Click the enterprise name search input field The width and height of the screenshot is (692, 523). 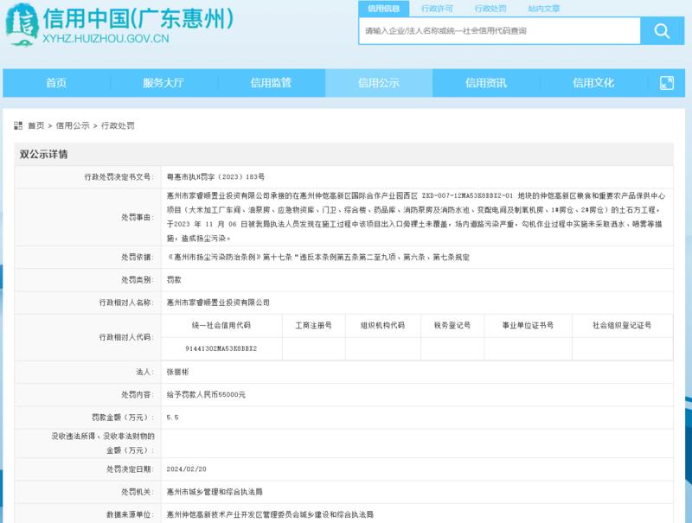click(500, 31)
